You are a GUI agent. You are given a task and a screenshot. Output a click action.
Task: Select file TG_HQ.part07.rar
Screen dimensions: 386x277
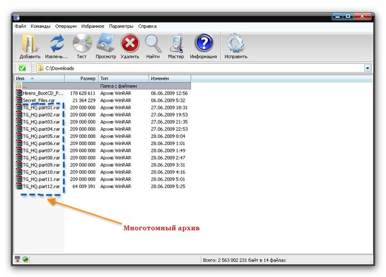(x=41, y=150)
